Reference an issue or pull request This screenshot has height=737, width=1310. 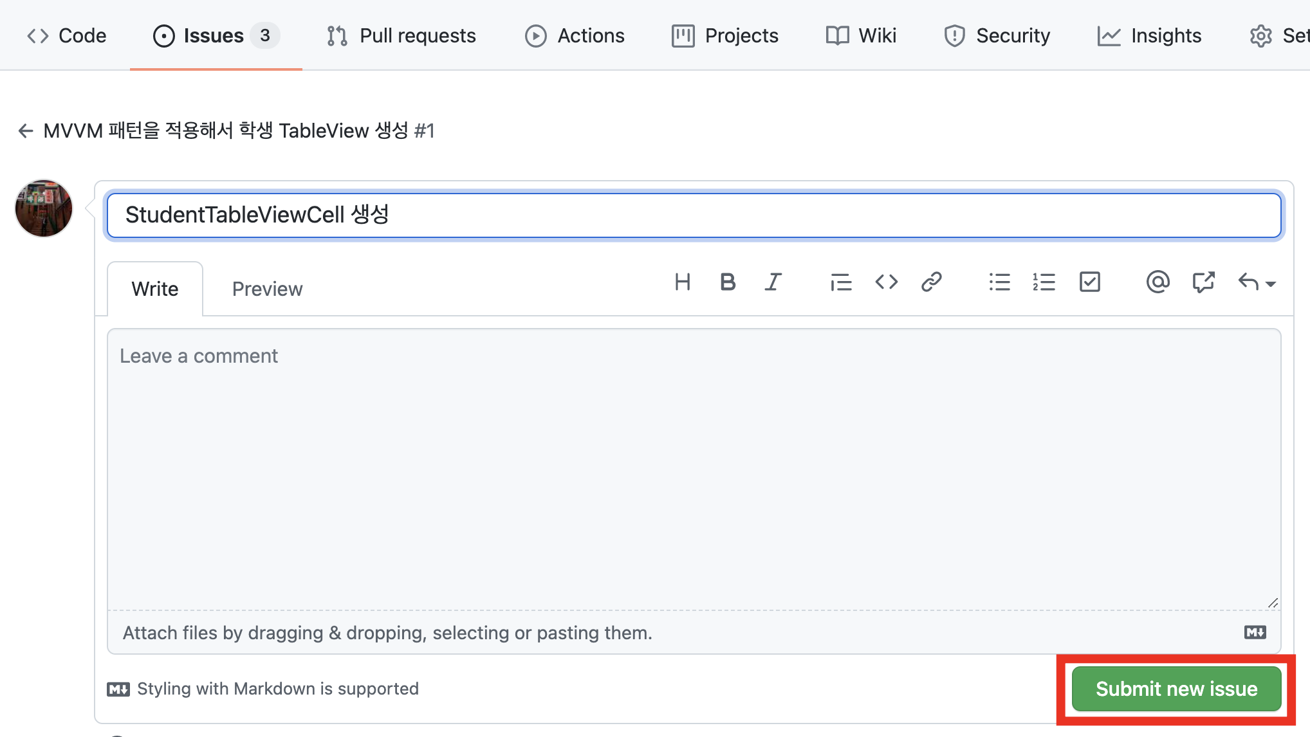click(x=1203, y=282)
